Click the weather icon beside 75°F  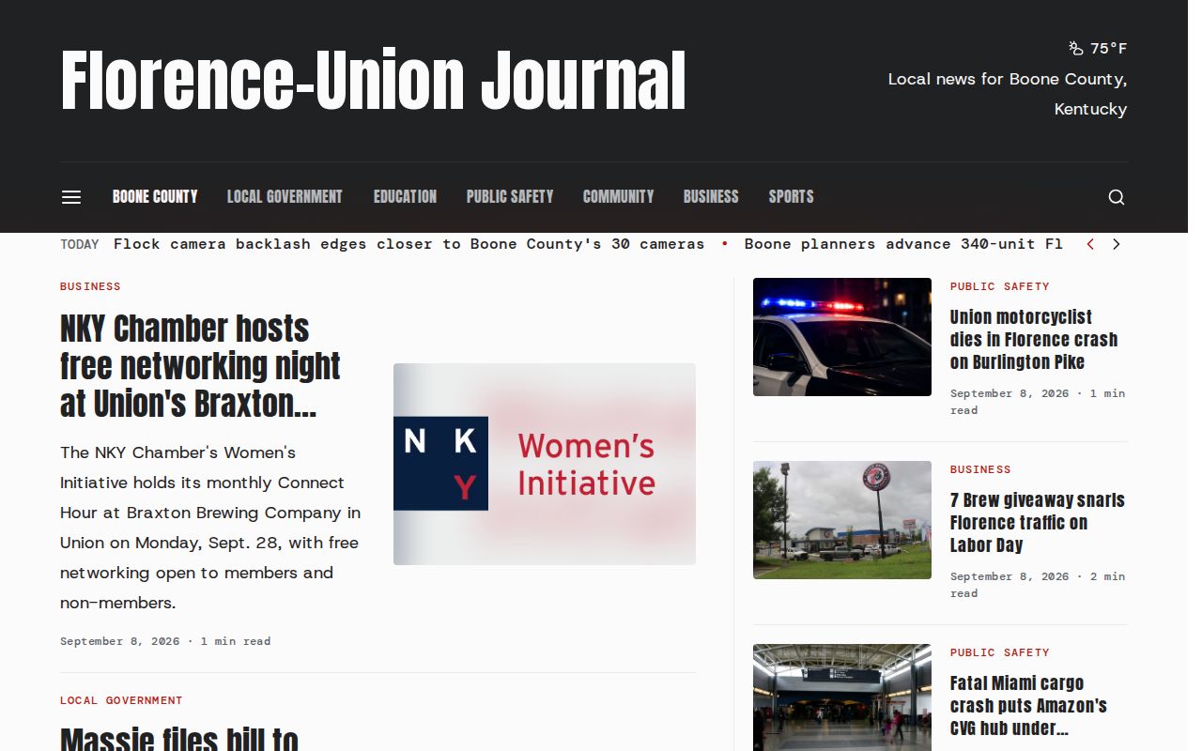coord(1076,48)
